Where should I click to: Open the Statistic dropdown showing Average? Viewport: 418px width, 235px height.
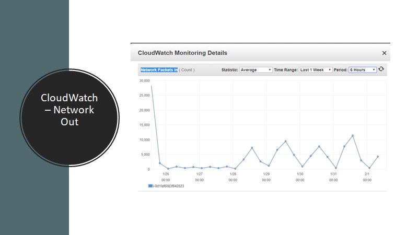tap(256, 70)
